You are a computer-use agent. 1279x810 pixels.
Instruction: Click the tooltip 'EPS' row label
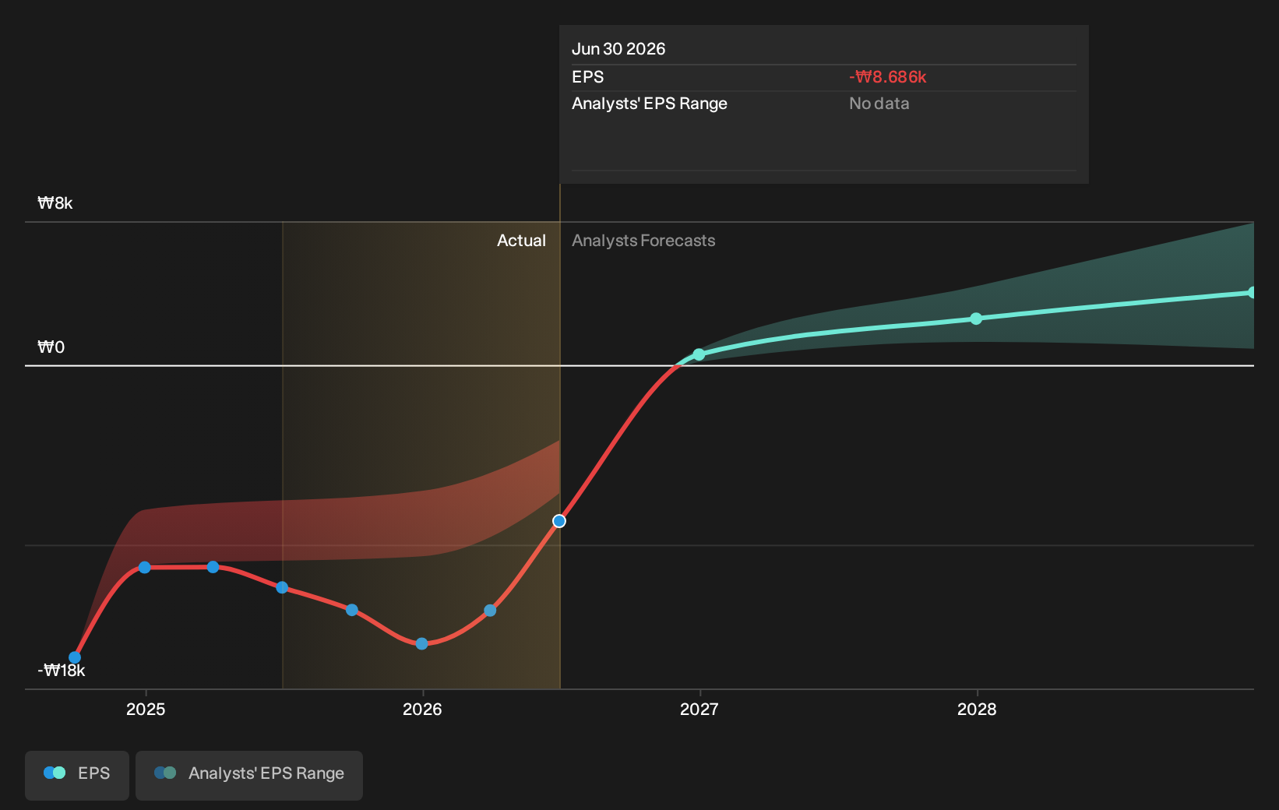pos(588,77)
